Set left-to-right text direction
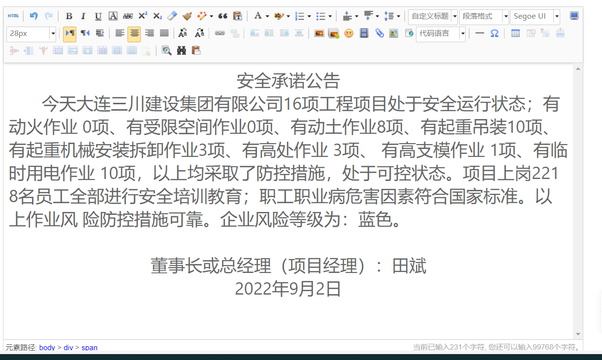Screen dimensions: 602x360 69,33
